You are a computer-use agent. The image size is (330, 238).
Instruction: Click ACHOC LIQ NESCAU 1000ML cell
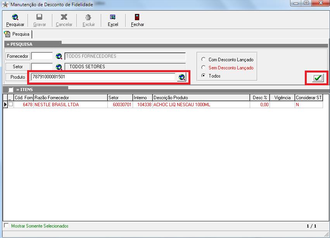point(201,105)
